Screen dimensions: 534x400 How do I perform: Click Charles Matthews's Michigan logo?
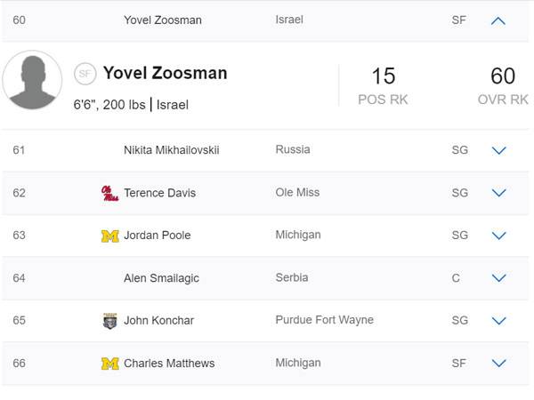tap(109, 364)
